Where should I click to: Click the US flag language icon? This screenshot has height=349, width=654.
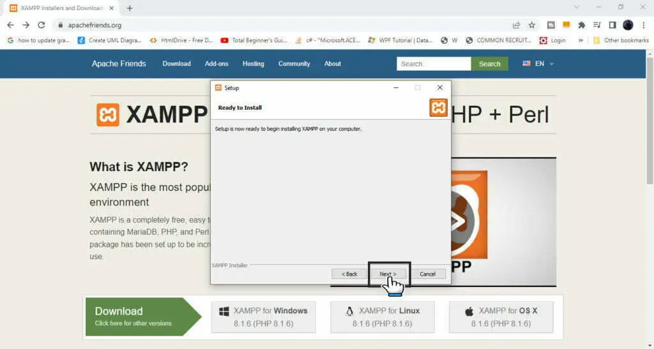point(526,63)
